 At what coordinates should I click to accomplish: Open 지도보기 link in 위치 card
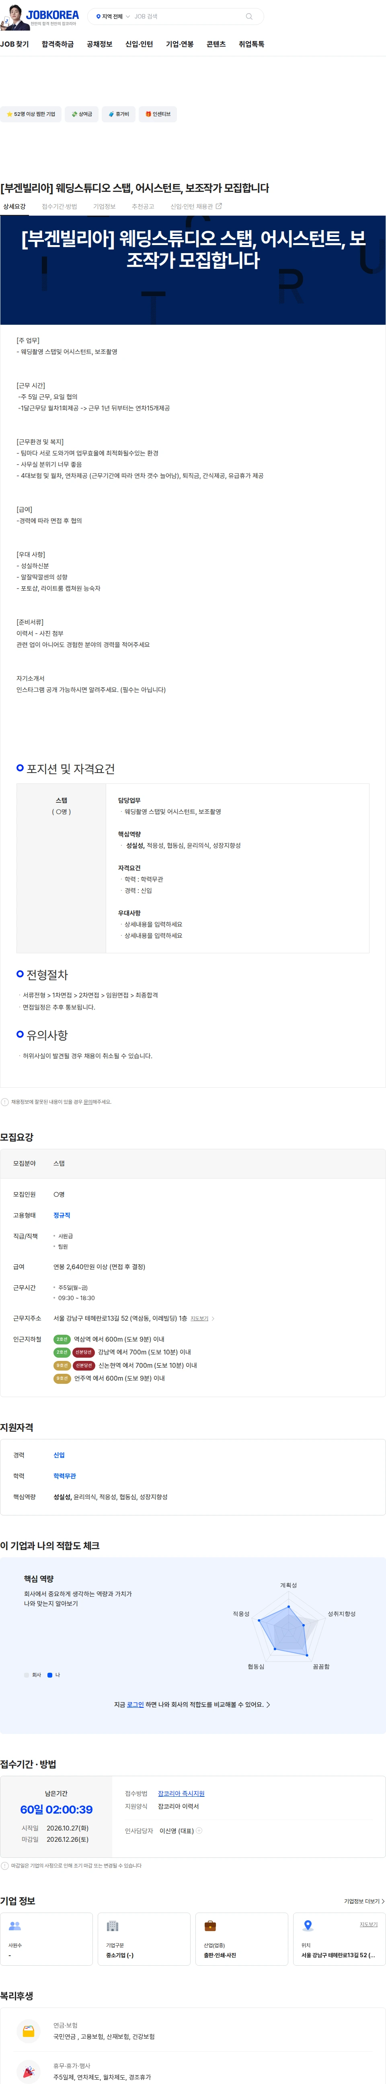[368, 1924]
